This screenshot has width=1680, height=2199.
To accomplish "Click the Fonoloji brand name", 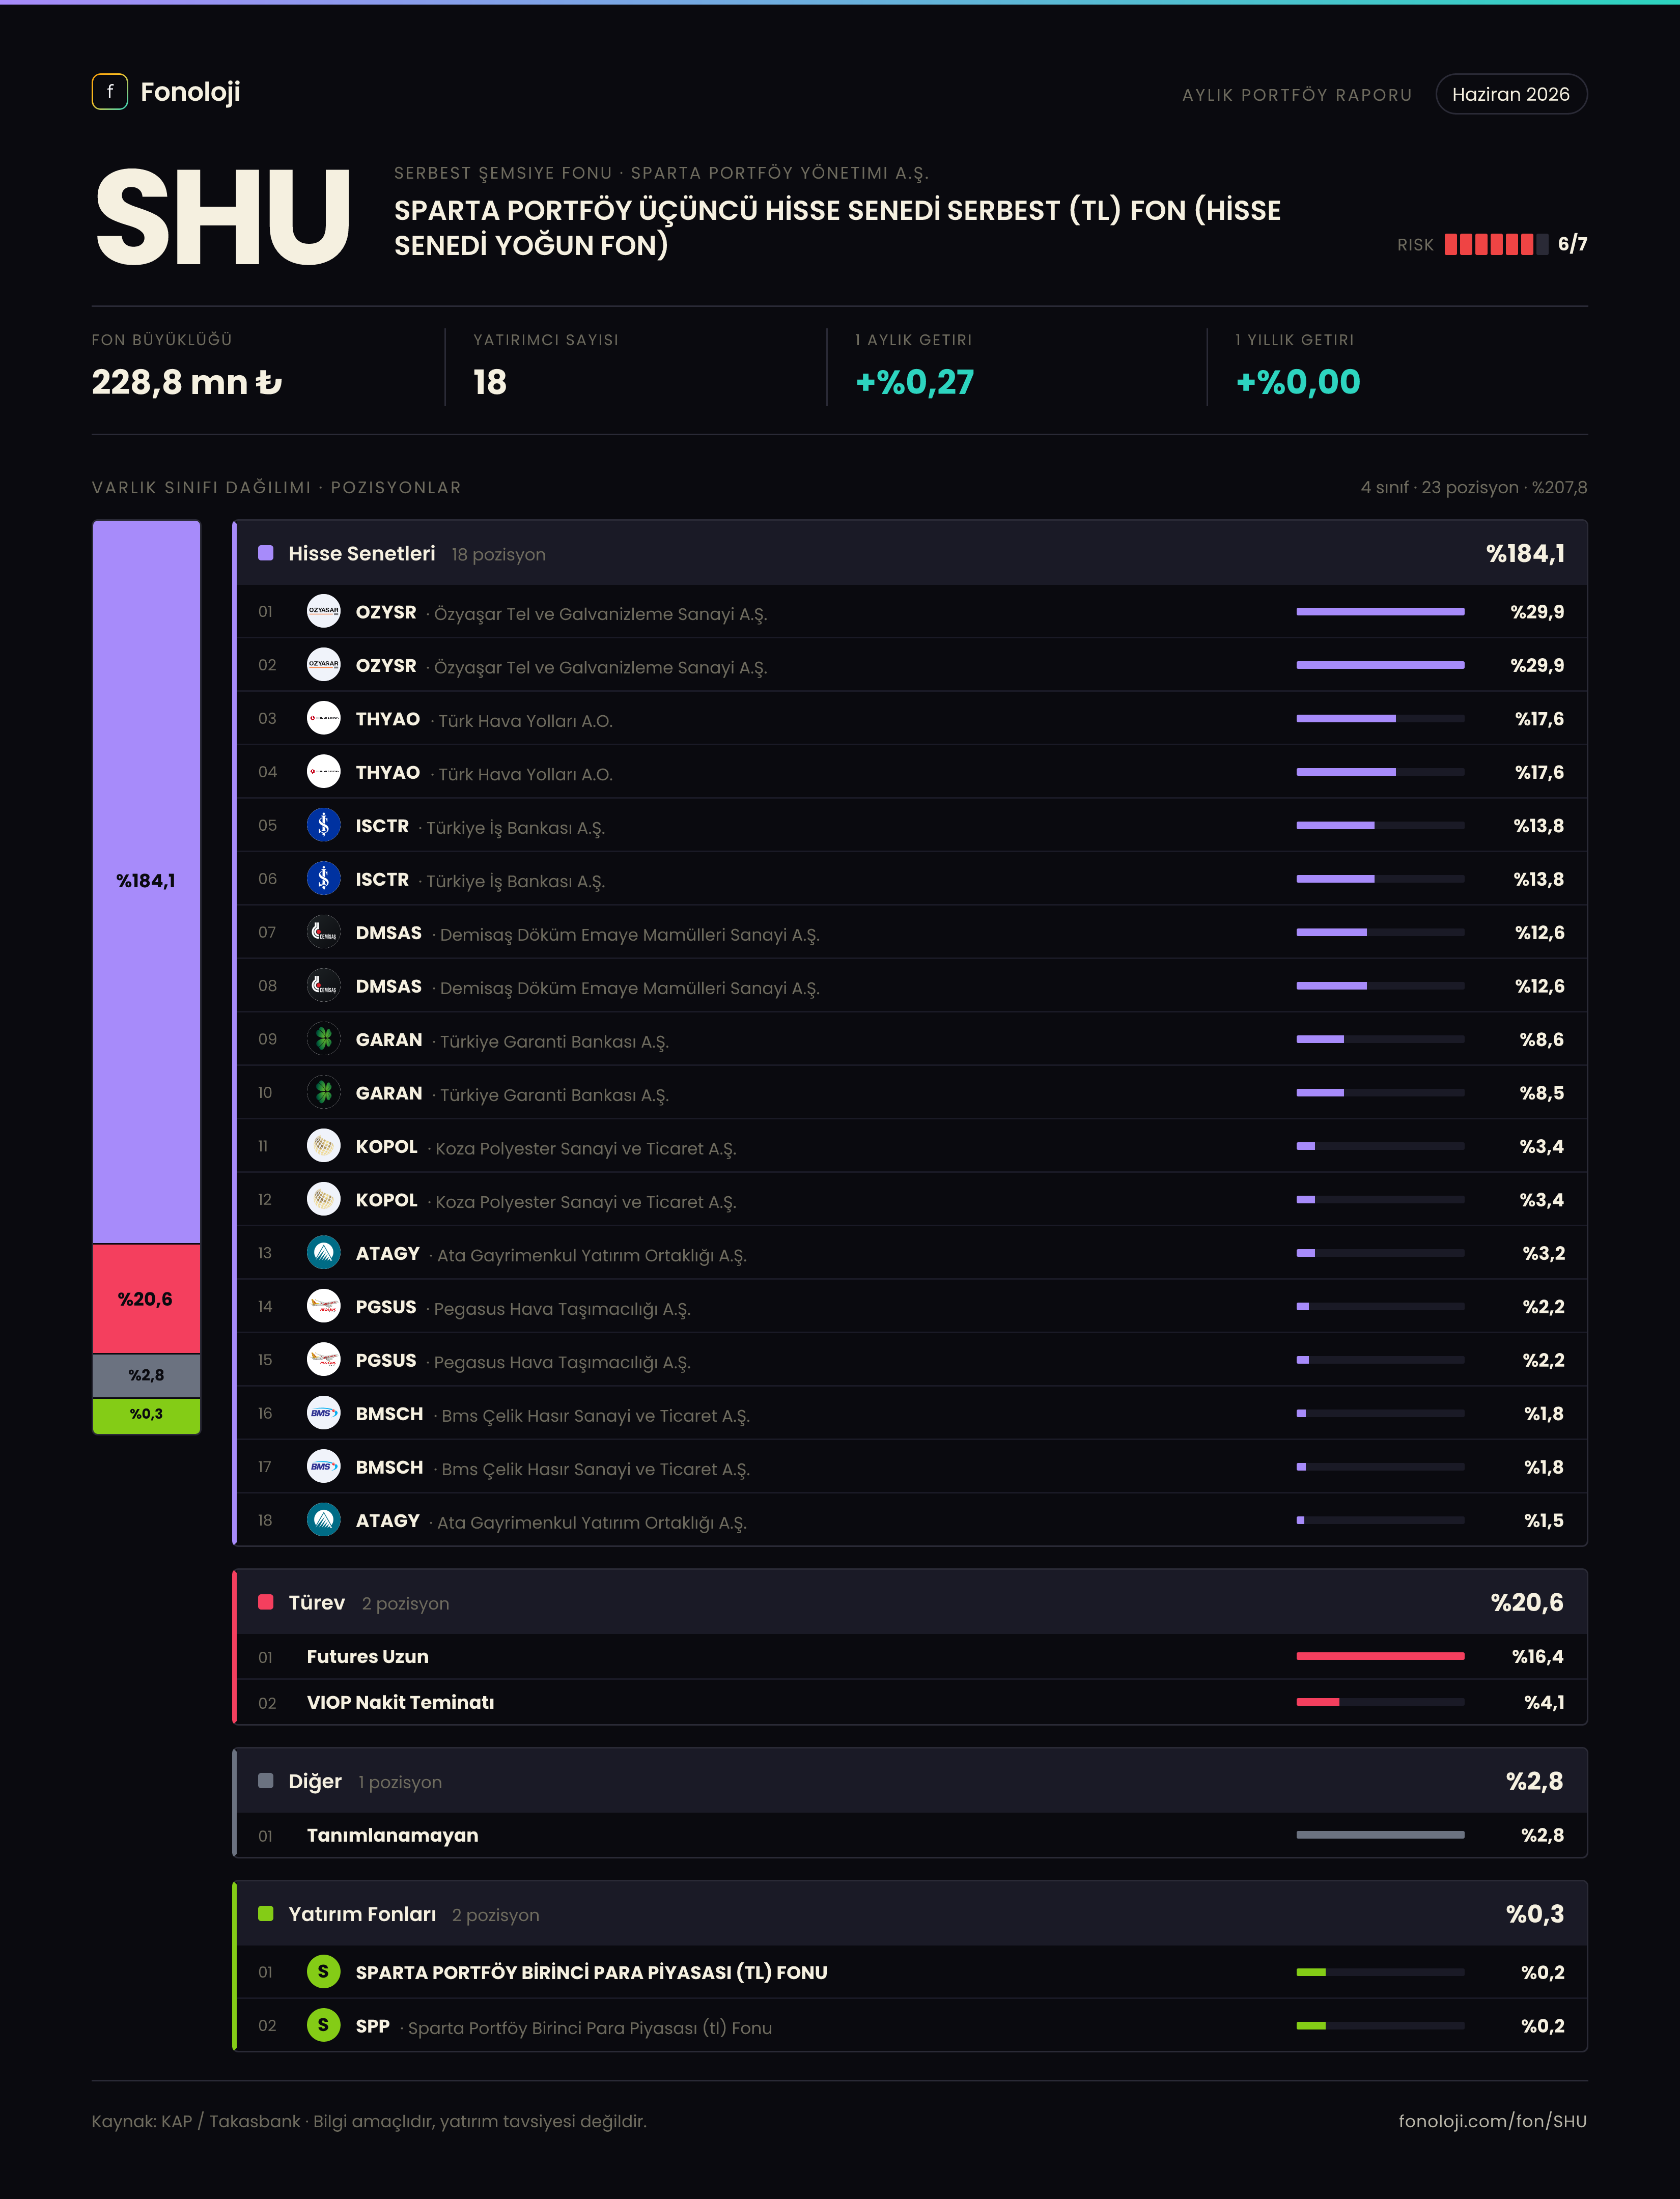I will click(190, 92).
